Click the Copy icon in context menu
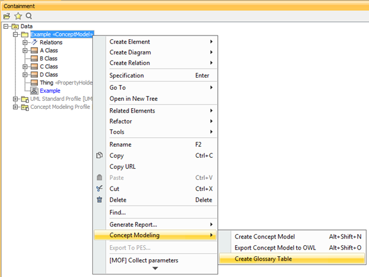Screen dimensions: 369x277 tap(100, 155)
